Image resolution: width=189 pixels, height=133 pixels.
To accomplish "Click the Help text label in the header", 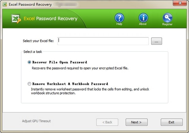I will (119, 24).
